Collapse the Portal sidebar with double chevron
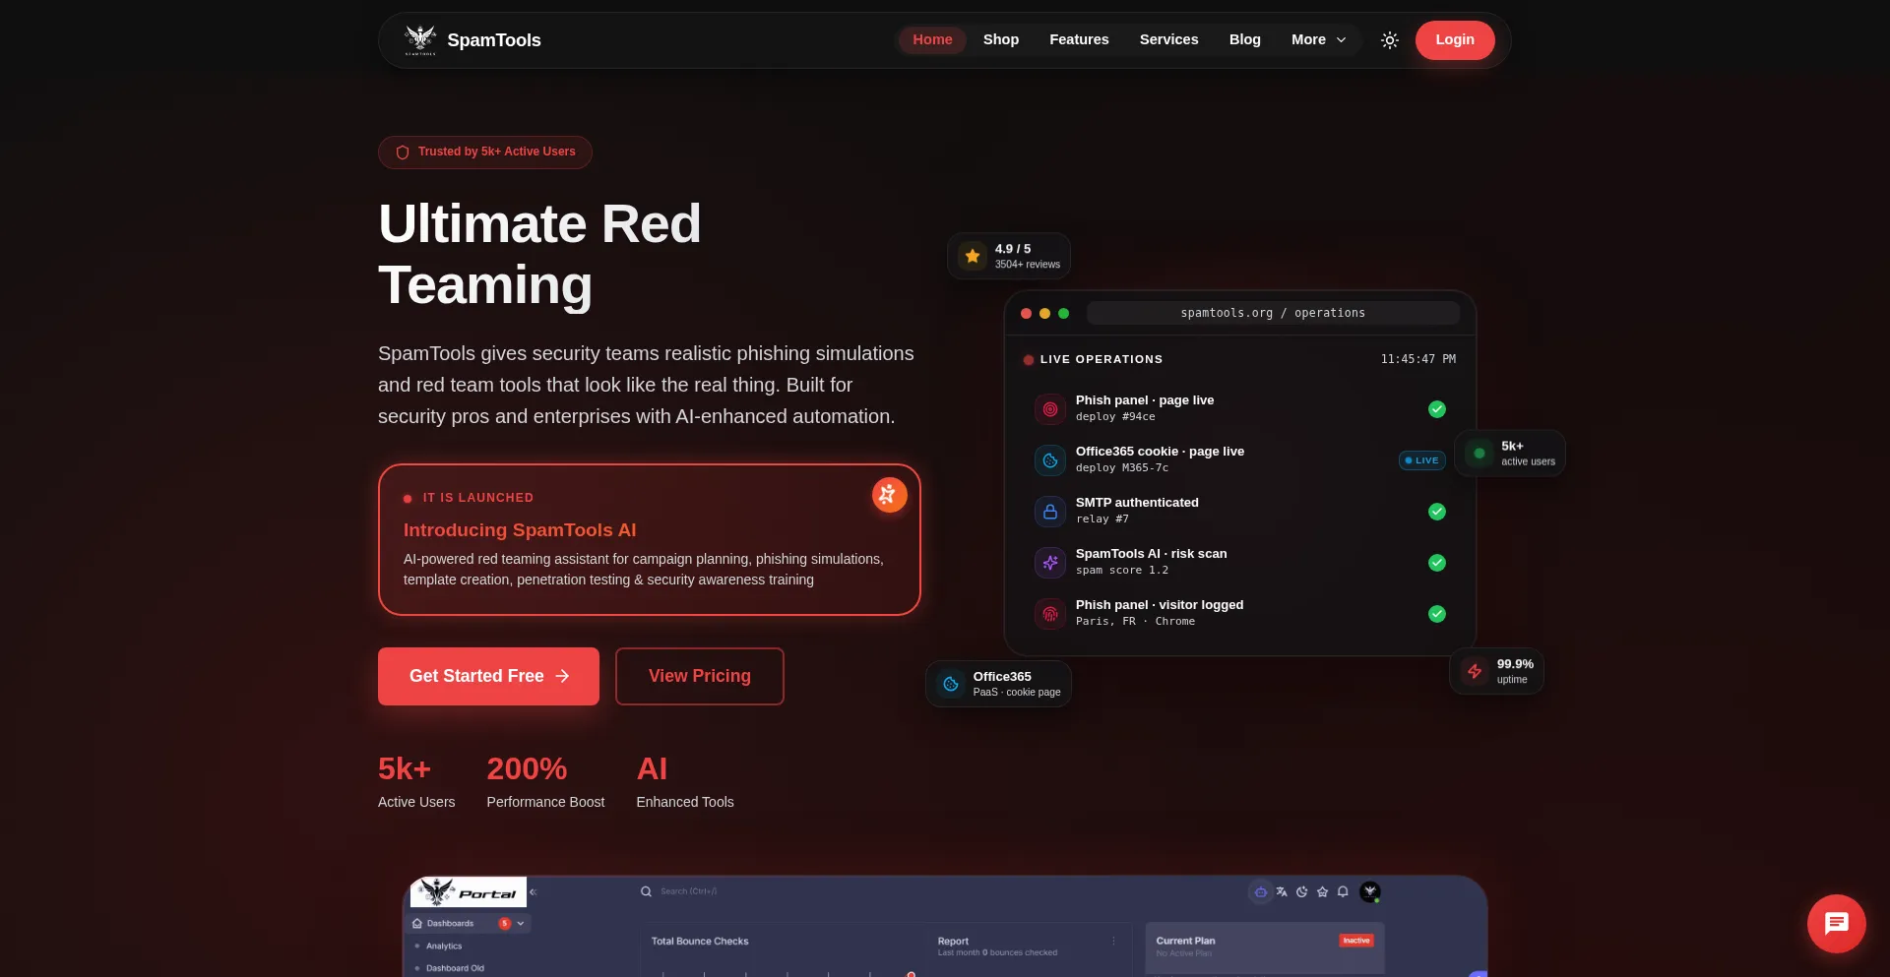The width and height of the screenshot is (1890, 977). 533,891
